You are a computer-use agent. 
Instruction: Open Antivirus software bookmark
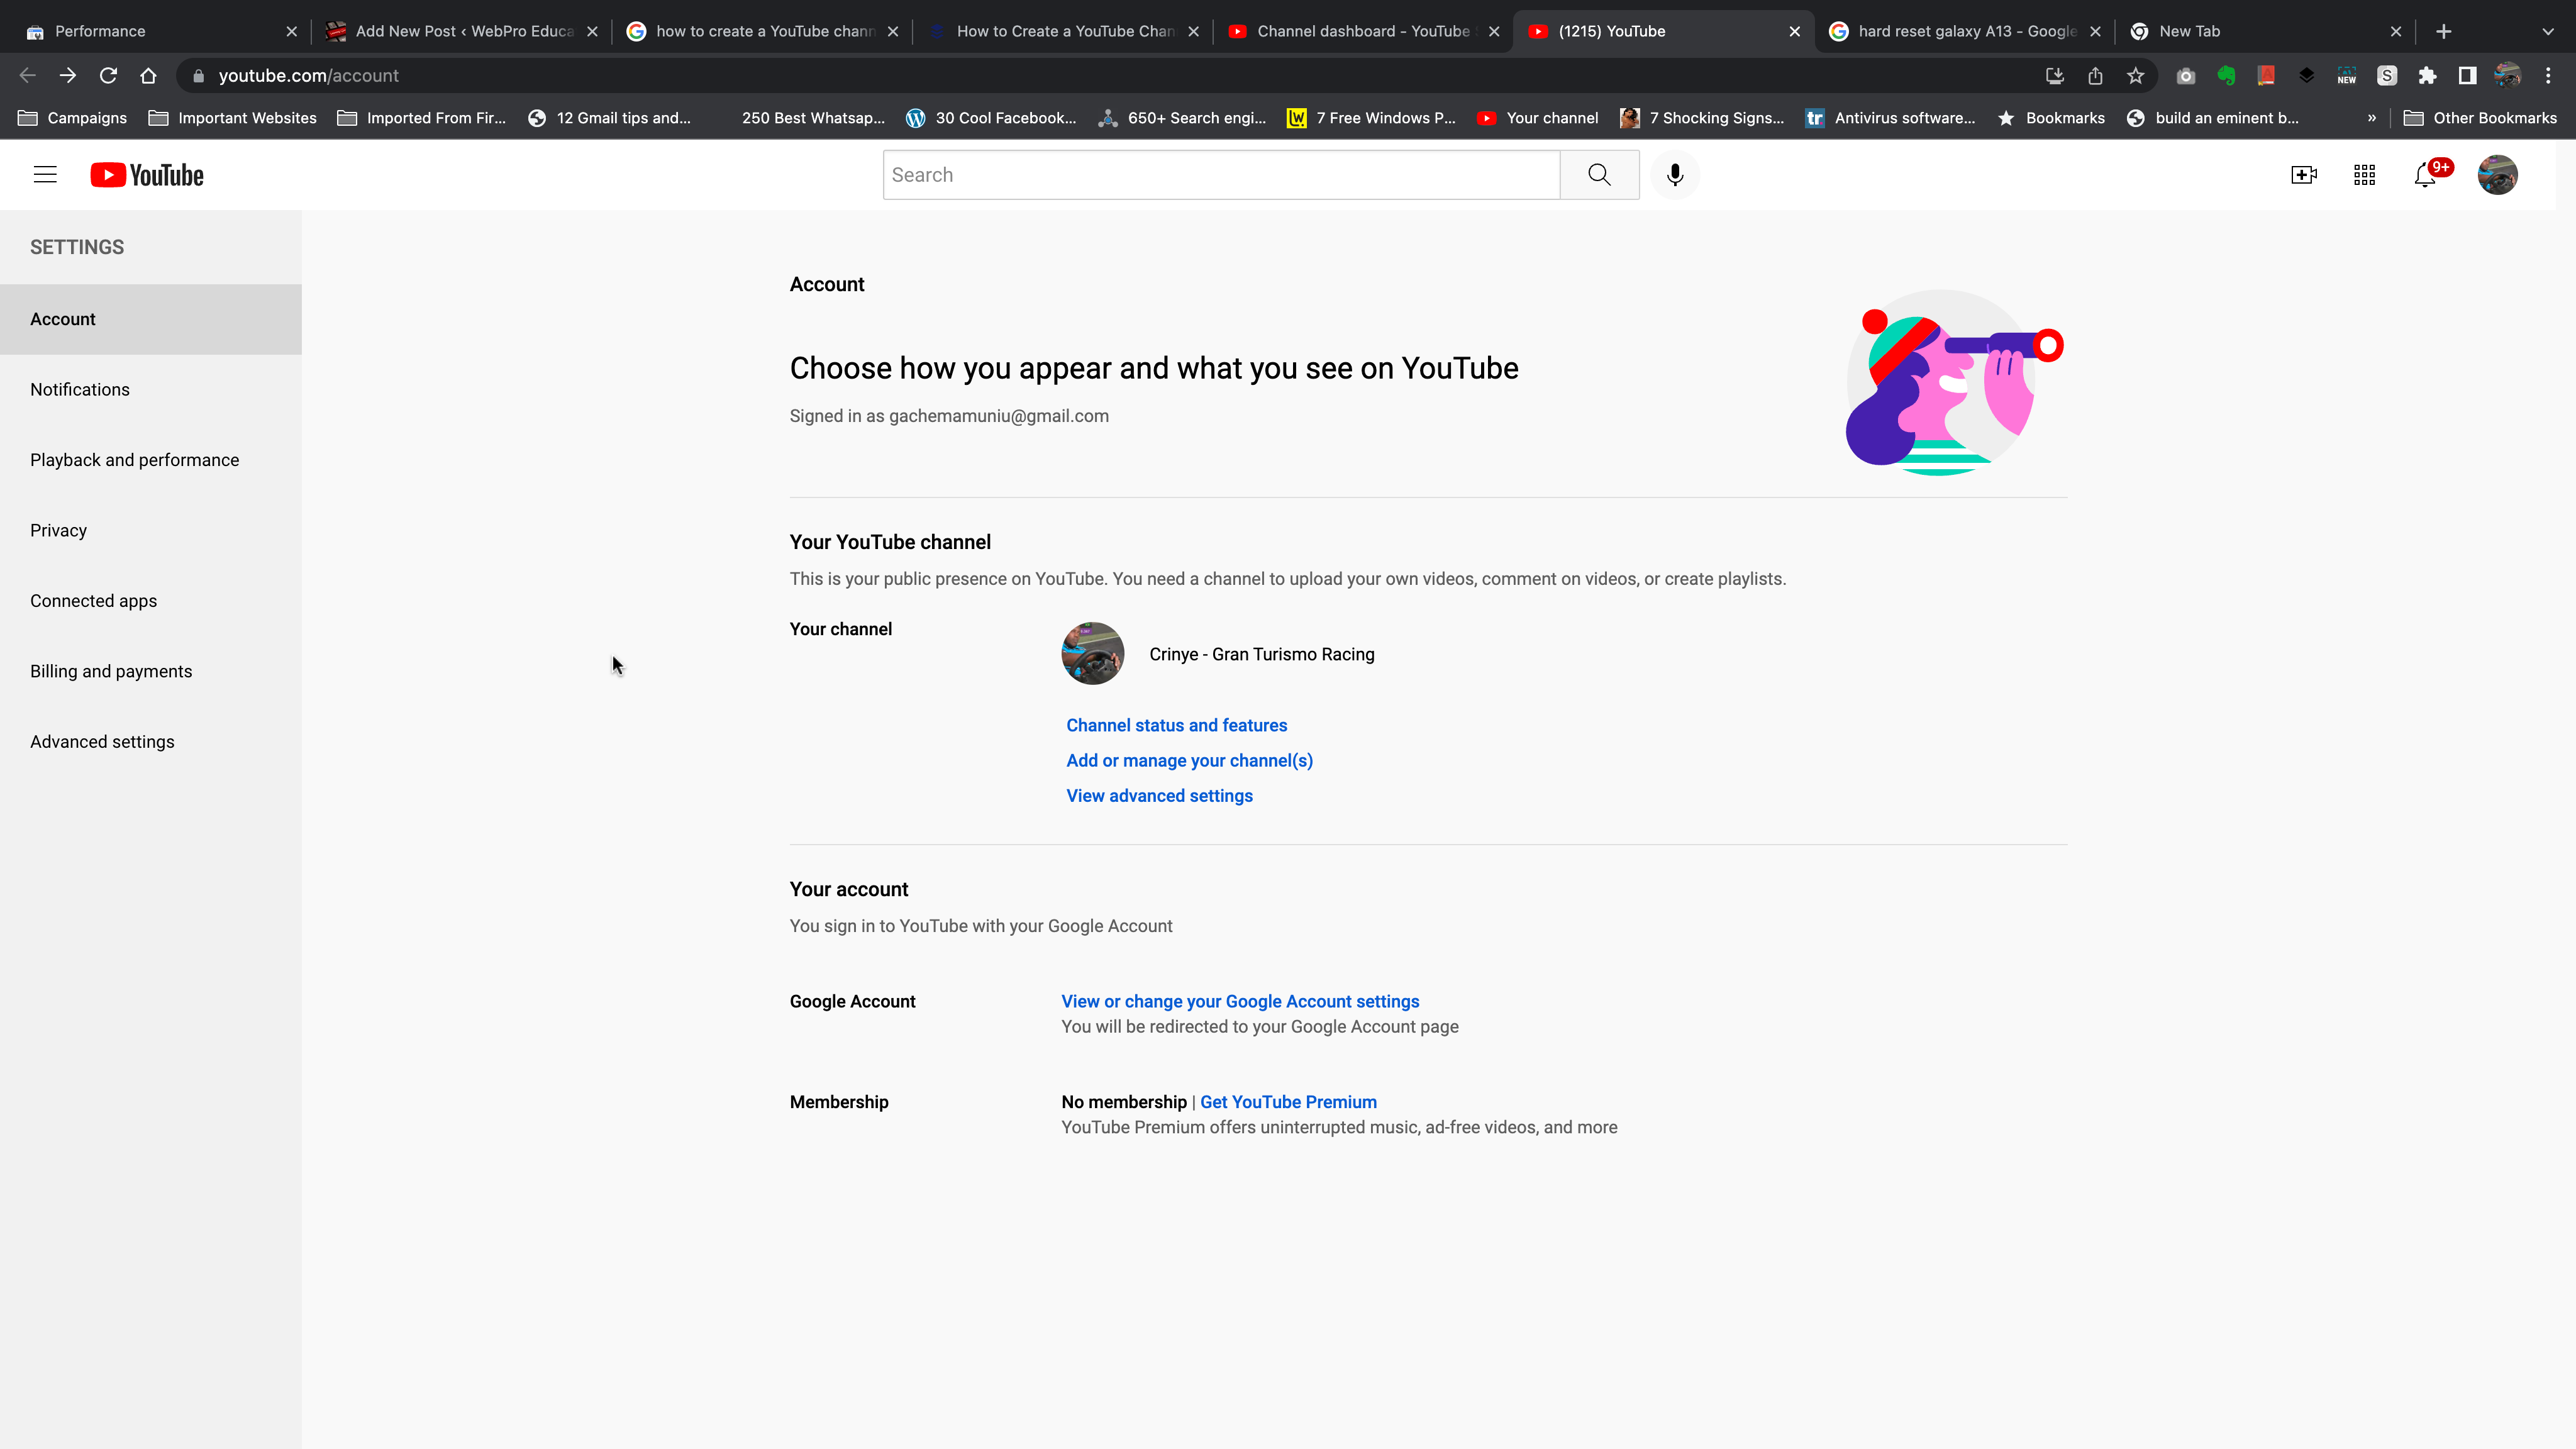click(1890, 118)
